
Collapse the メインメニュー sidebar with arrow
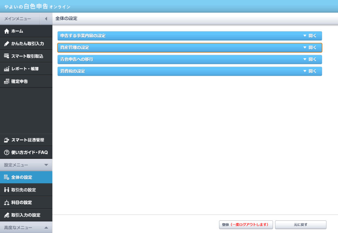pyautogui.click(x=46, y=19)
